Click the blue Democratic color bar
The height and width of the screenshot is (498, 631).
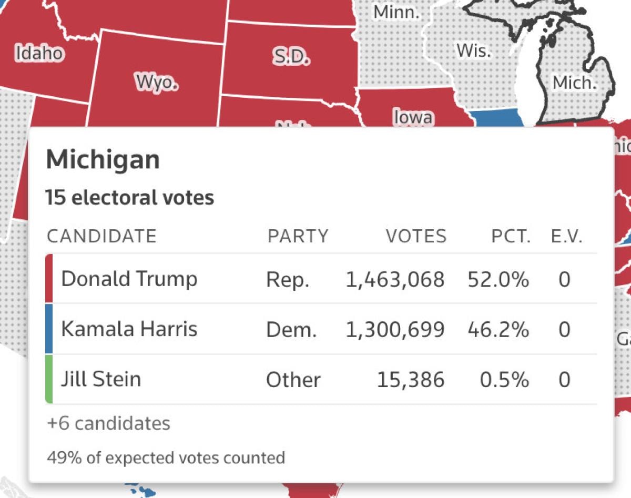[49, 330]
